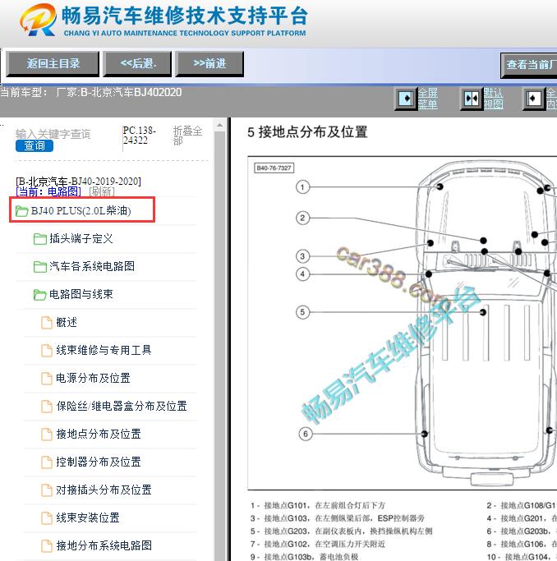Click the PC.138-24322 text
557x561 pixels.
(139, 136)
